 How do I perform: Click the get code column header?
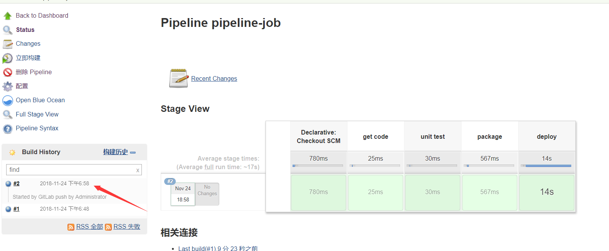(375, 136)
